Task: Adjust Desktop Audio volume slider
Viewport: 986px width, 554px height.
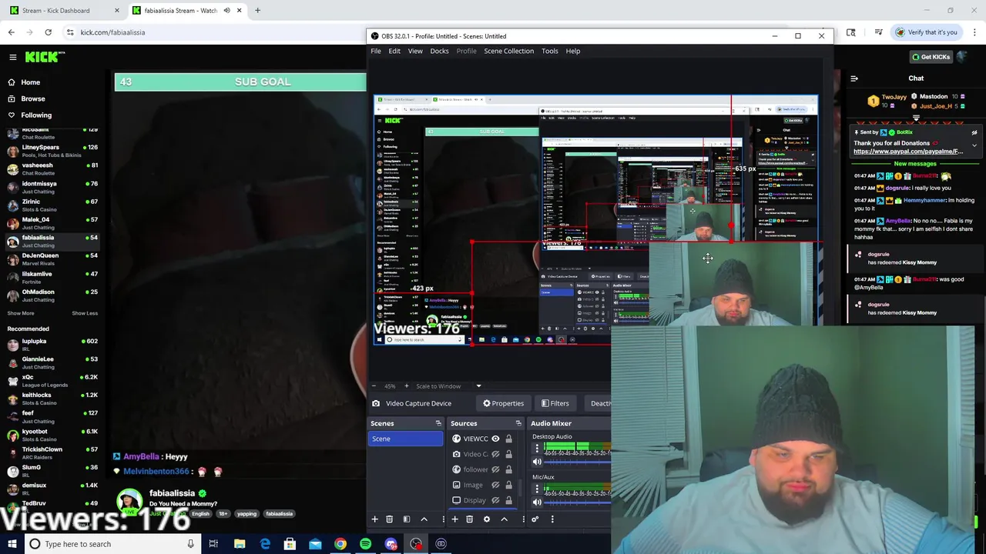Action: (x=576, y=462)
